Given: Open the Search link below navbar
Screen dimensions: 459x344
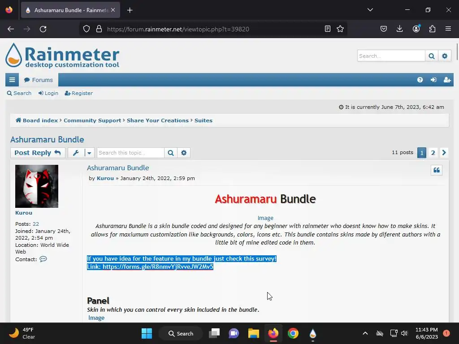Looking at the screenshot, I should pyautogui.click(x=19, y=93).
